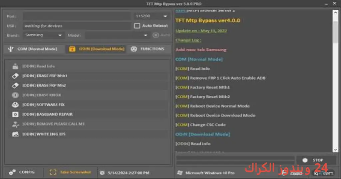Click the Port input field
The image size is (341, 179).
click(x=77, y=16)
